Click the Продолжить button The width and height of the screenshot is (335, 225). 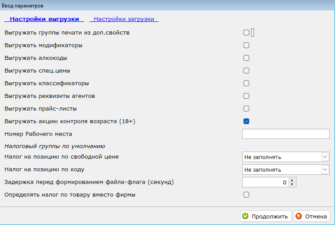point(265,216)
